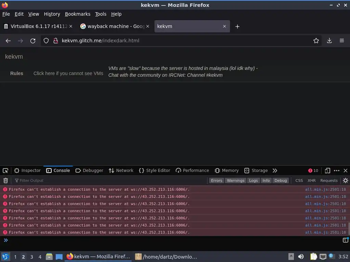Open the View menu
The height and width of the screenshot is (262, 350).
point(34,14)
